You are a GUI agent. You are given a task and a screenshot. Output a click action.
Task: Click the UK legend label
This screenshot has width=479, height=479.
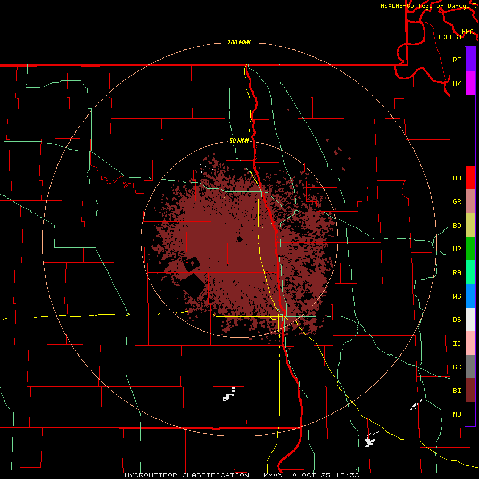(x=457, y=84)
